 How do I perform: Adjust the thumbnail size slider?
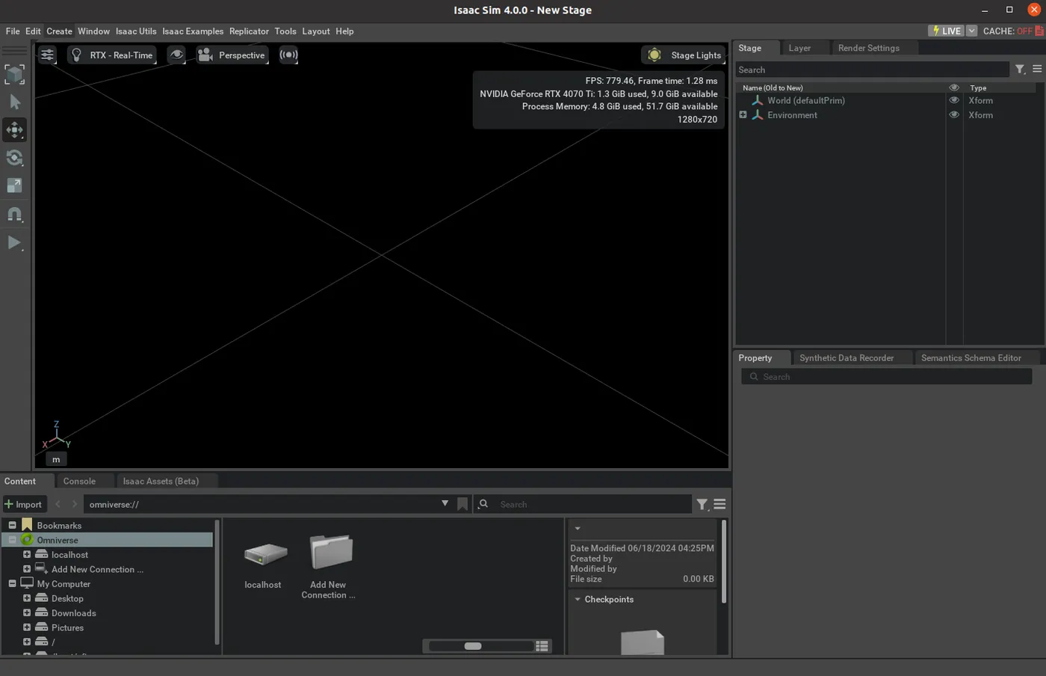[473, 646]
